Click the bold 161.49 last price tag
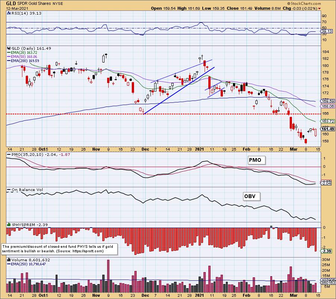Image resolution: width=336 pixels, height=299 pixels. coord(327,129)
